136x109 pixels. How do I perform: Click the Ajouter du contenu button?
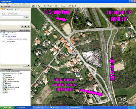24,30
